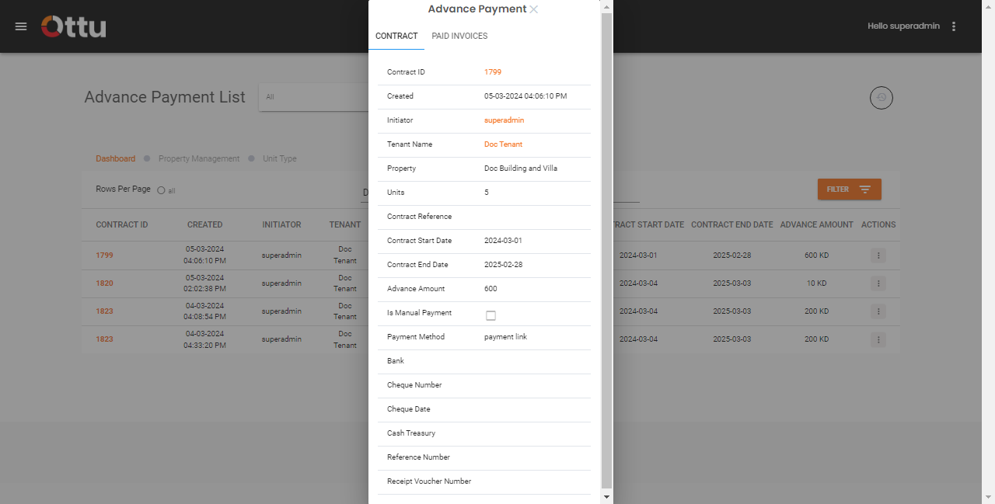Open the superadmin kebab menu top right
The image size is (995, 504).
pyautogui.click(x=954, y=26)
